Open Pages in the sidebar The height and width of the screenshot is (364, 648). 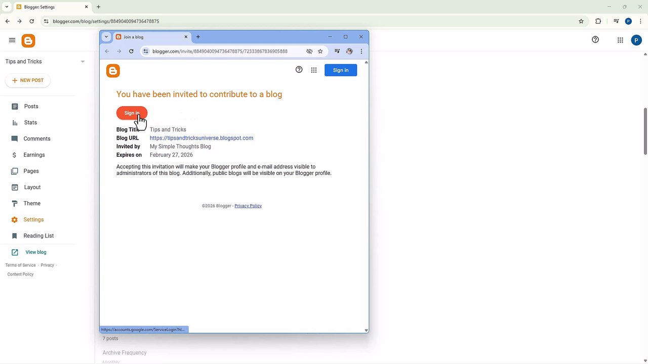click(31, 171)
